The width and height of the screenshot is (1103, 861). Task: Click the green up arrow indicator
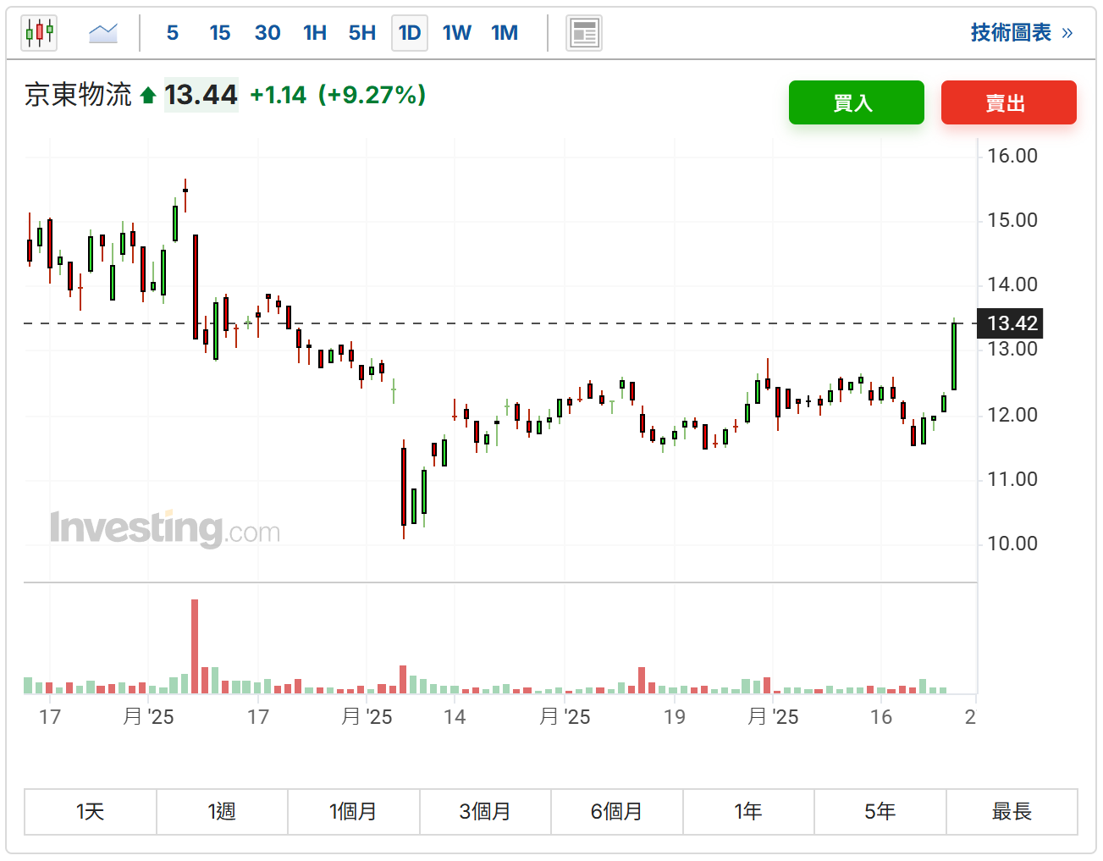coord(148,95)
